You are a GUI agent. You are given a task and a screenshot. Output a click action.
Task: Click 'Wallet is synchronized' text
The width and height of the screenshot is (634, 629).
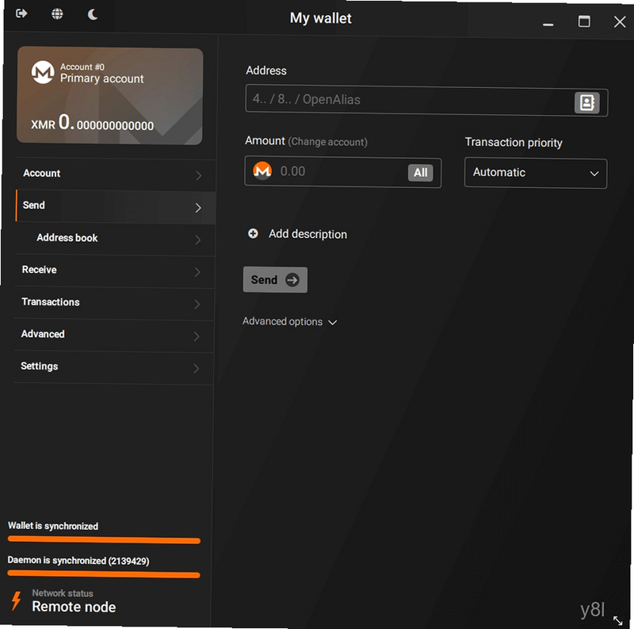point(53,526)
